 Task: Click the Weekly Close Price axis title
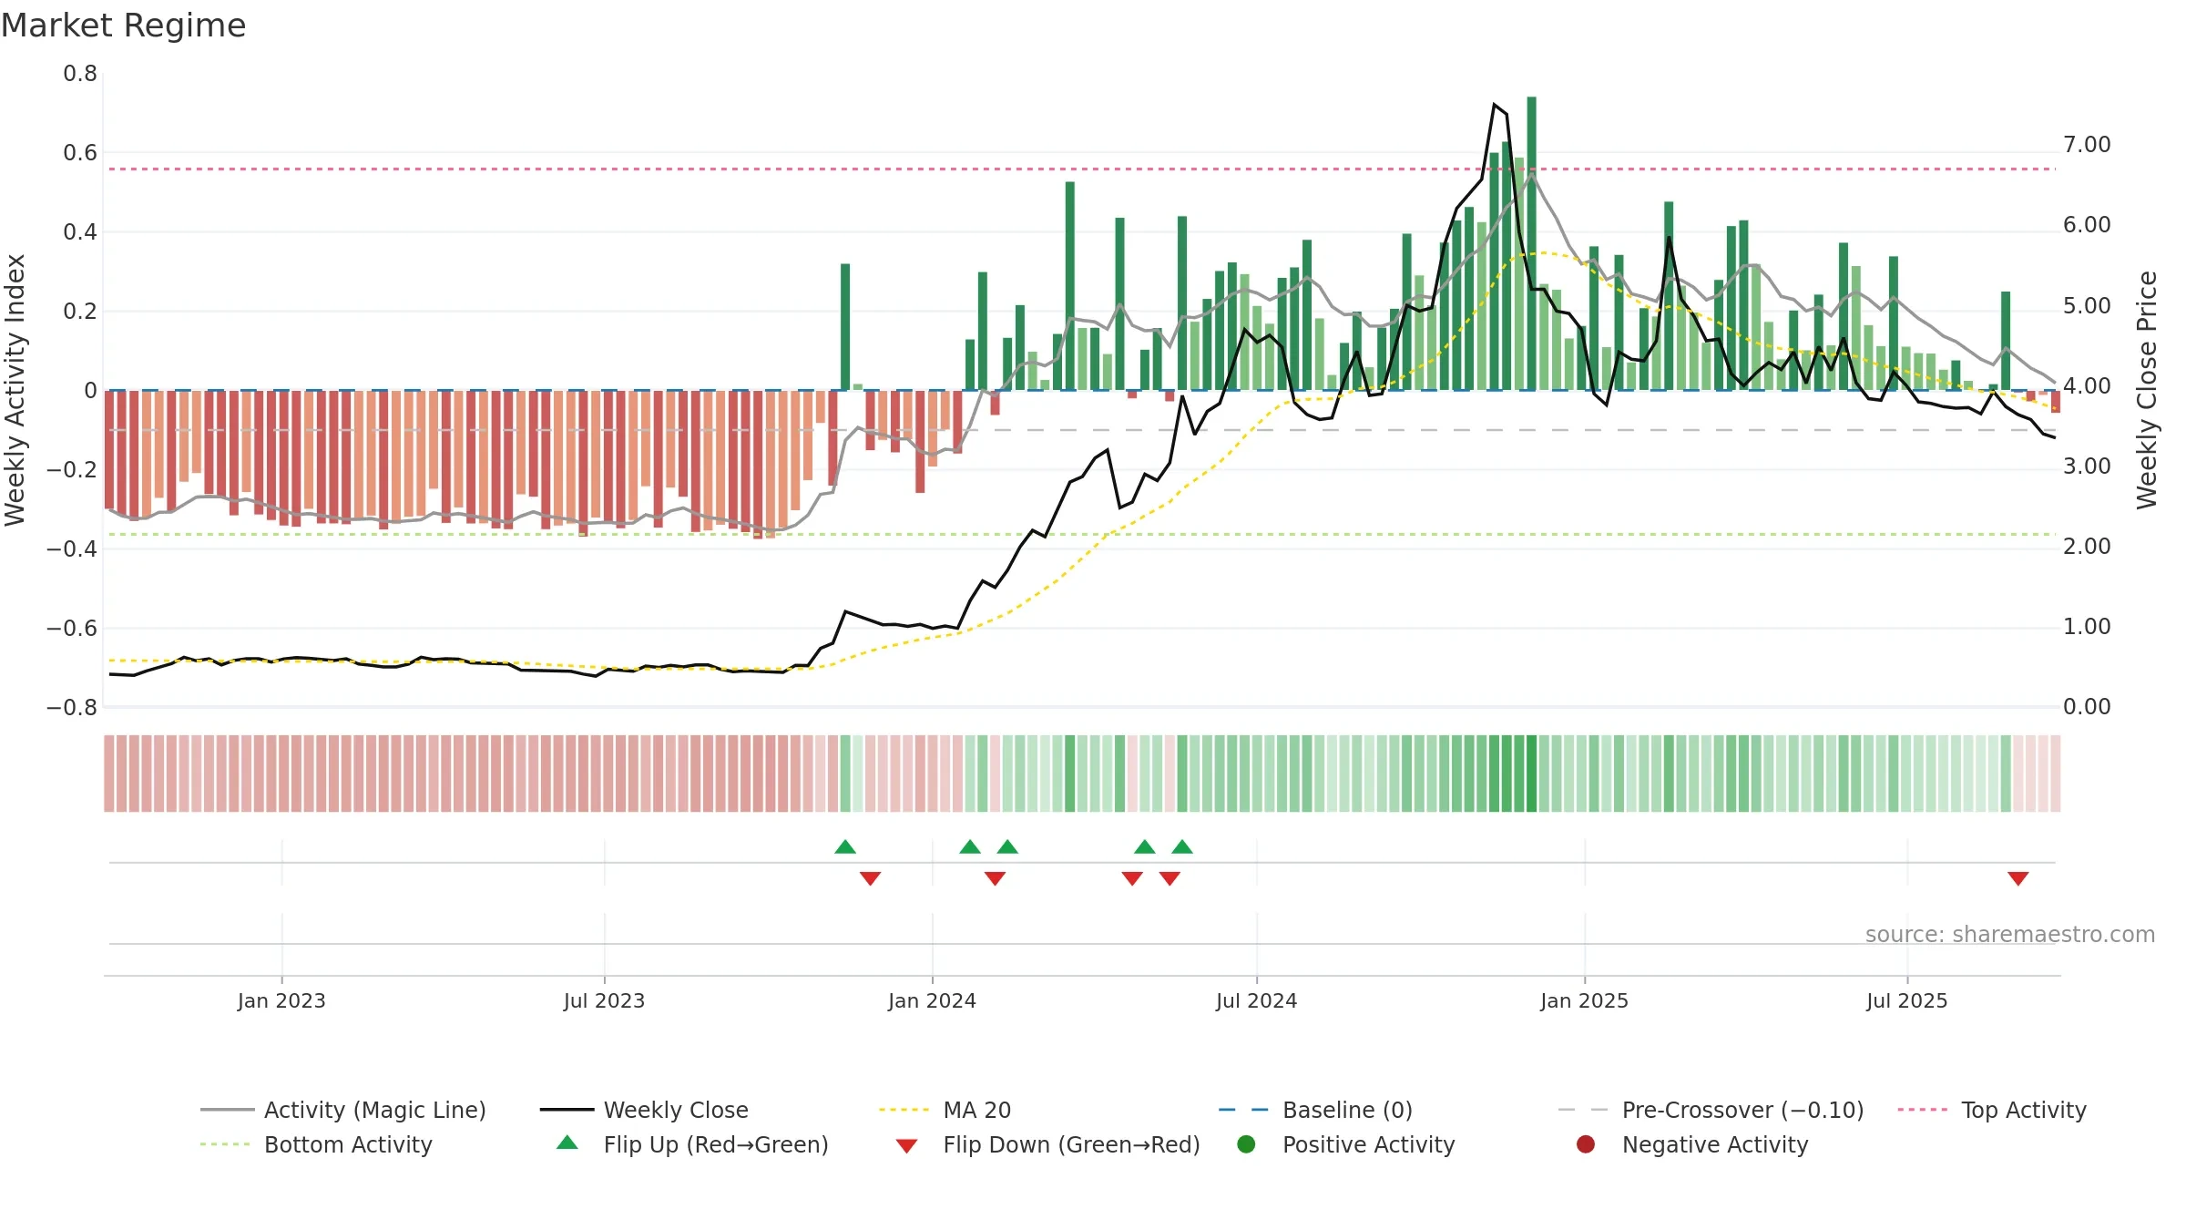tap(2147, 390)
